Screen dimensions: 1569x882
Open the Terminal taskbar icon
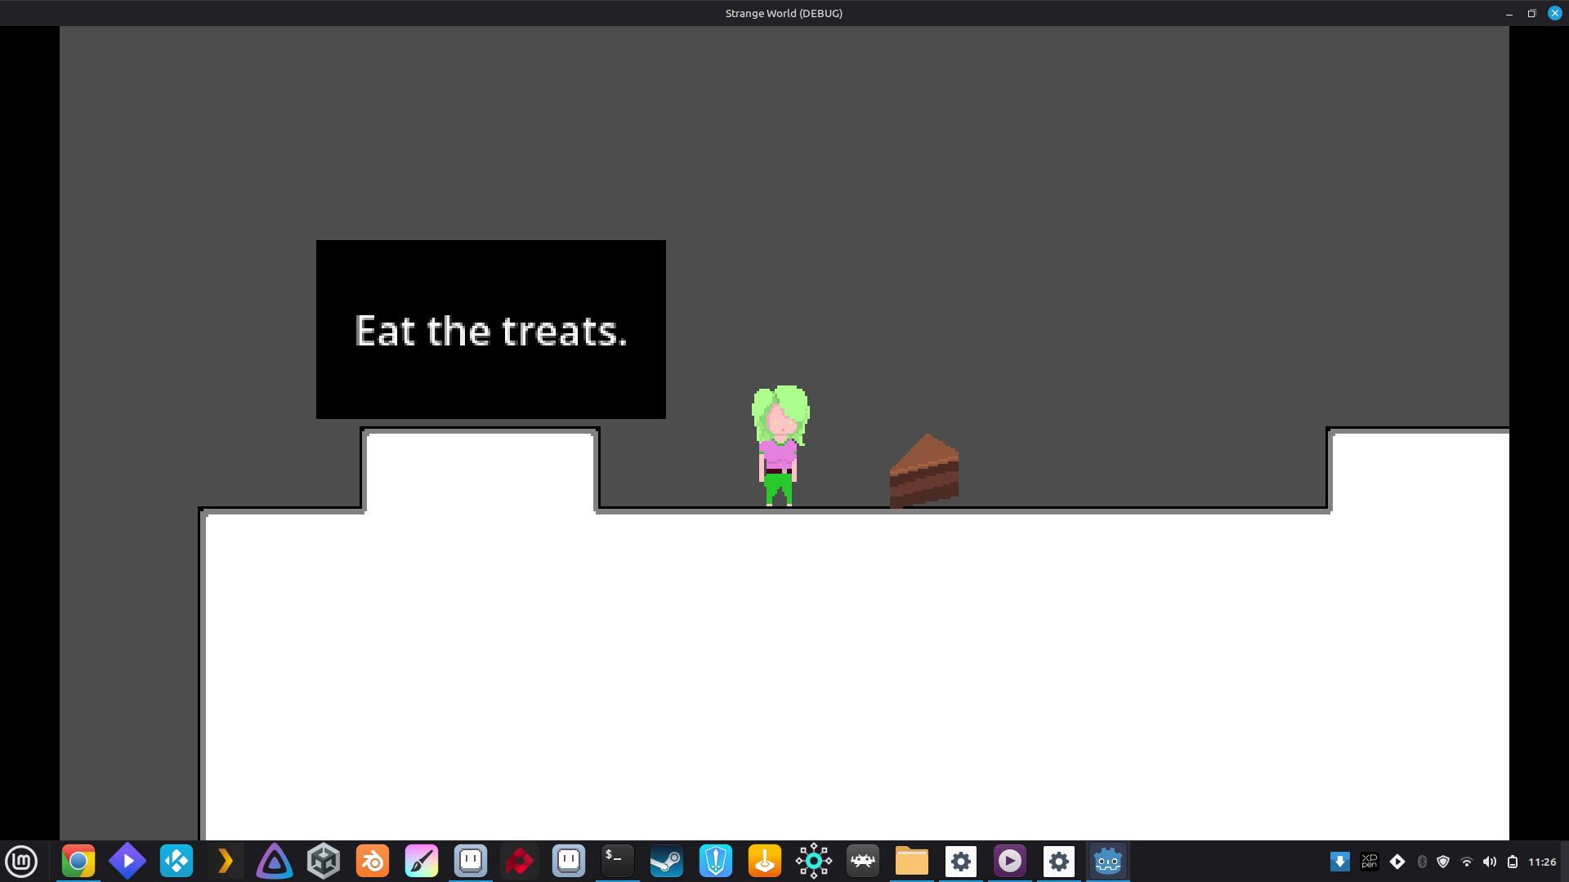[x=617, y=861]
